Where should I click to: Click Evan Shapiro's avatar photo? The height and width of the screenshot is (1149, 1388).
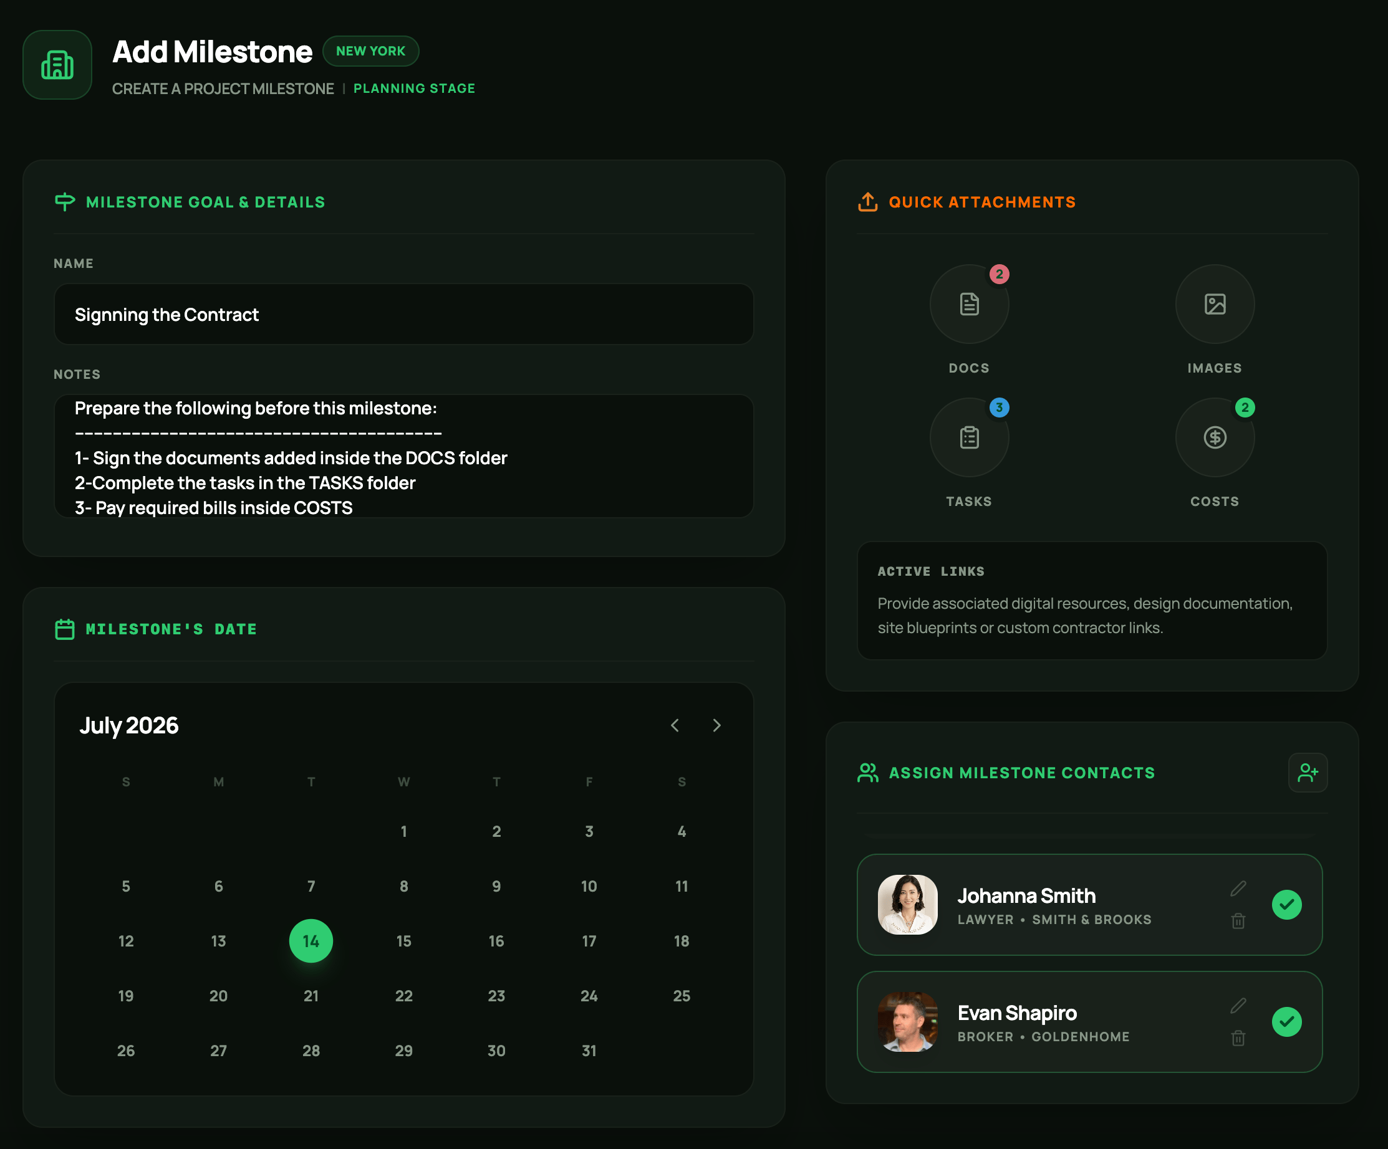[907, 1023]
